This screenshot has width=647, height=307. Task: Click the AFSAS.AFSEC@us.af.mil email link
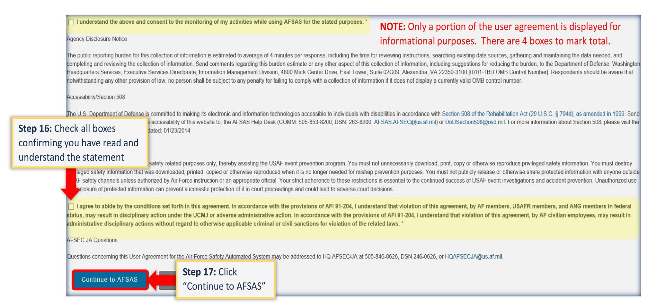(x=405, y=122)
